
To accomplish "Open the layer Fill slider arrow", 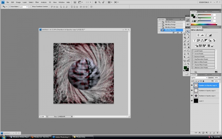I will pyautogui.click(x=219, y=81).
